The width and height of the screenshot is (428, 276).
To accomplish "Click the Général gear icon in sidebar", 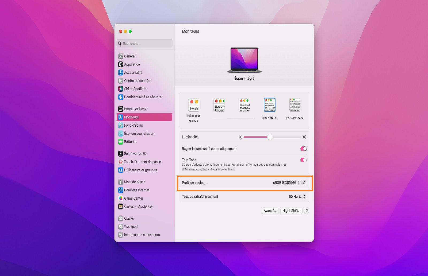I will coord(121,56).
